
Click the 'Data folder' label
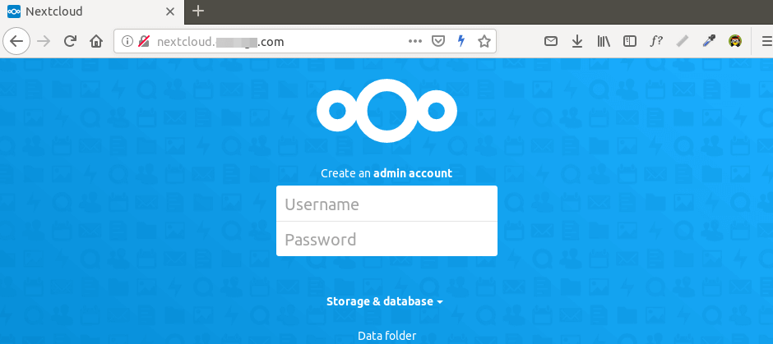pos(387,336)
